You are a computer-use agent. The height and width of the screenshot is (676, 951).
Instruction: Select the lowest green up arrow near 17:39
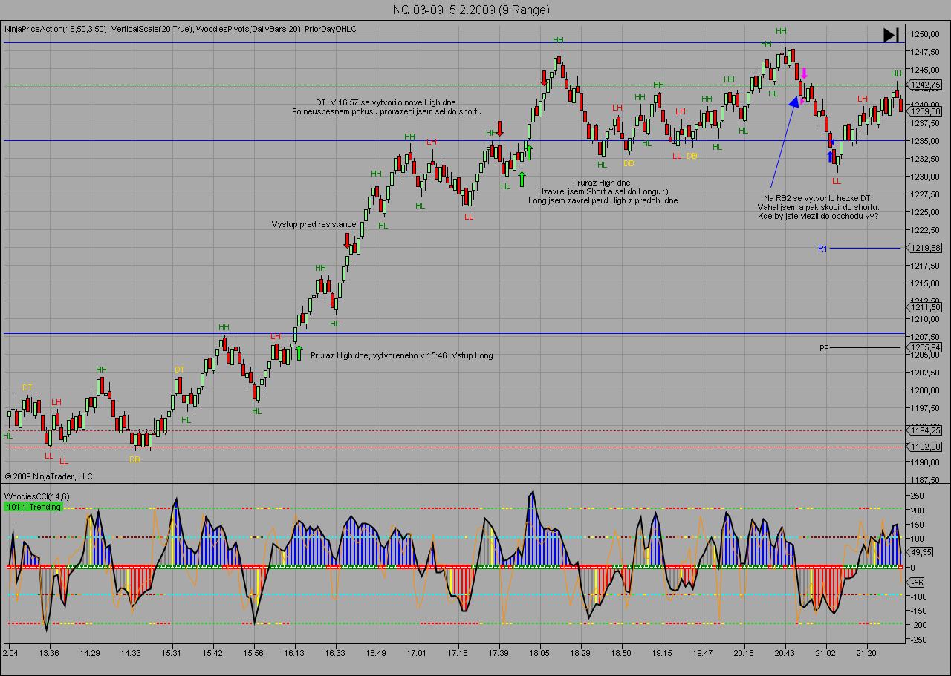pos(522,179)
